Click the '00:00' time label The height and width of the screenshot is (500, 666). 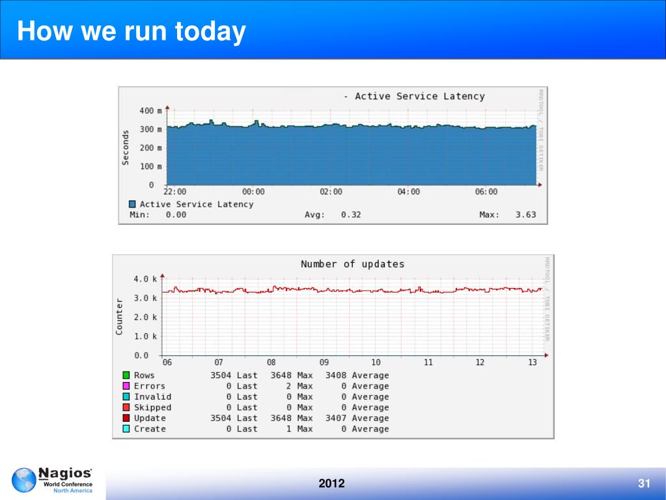(253, 192)
